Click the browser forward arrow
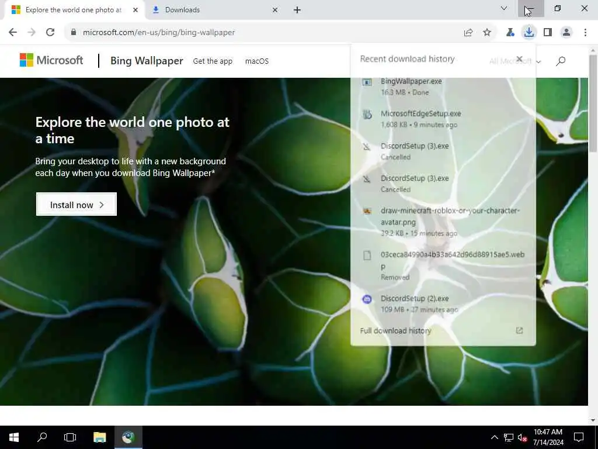Image resolution: width=598 pixels, height=449 pixels. (x=32, y=33)
